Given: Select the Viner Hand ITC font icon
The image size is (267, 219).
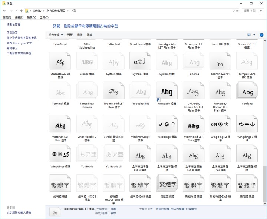Looking at the screenshot, I should point(87,124).
